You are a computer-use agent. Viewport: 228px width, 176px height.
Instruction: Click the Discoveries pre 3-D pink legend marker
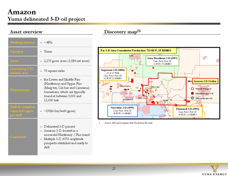click(x=192, y=98)
